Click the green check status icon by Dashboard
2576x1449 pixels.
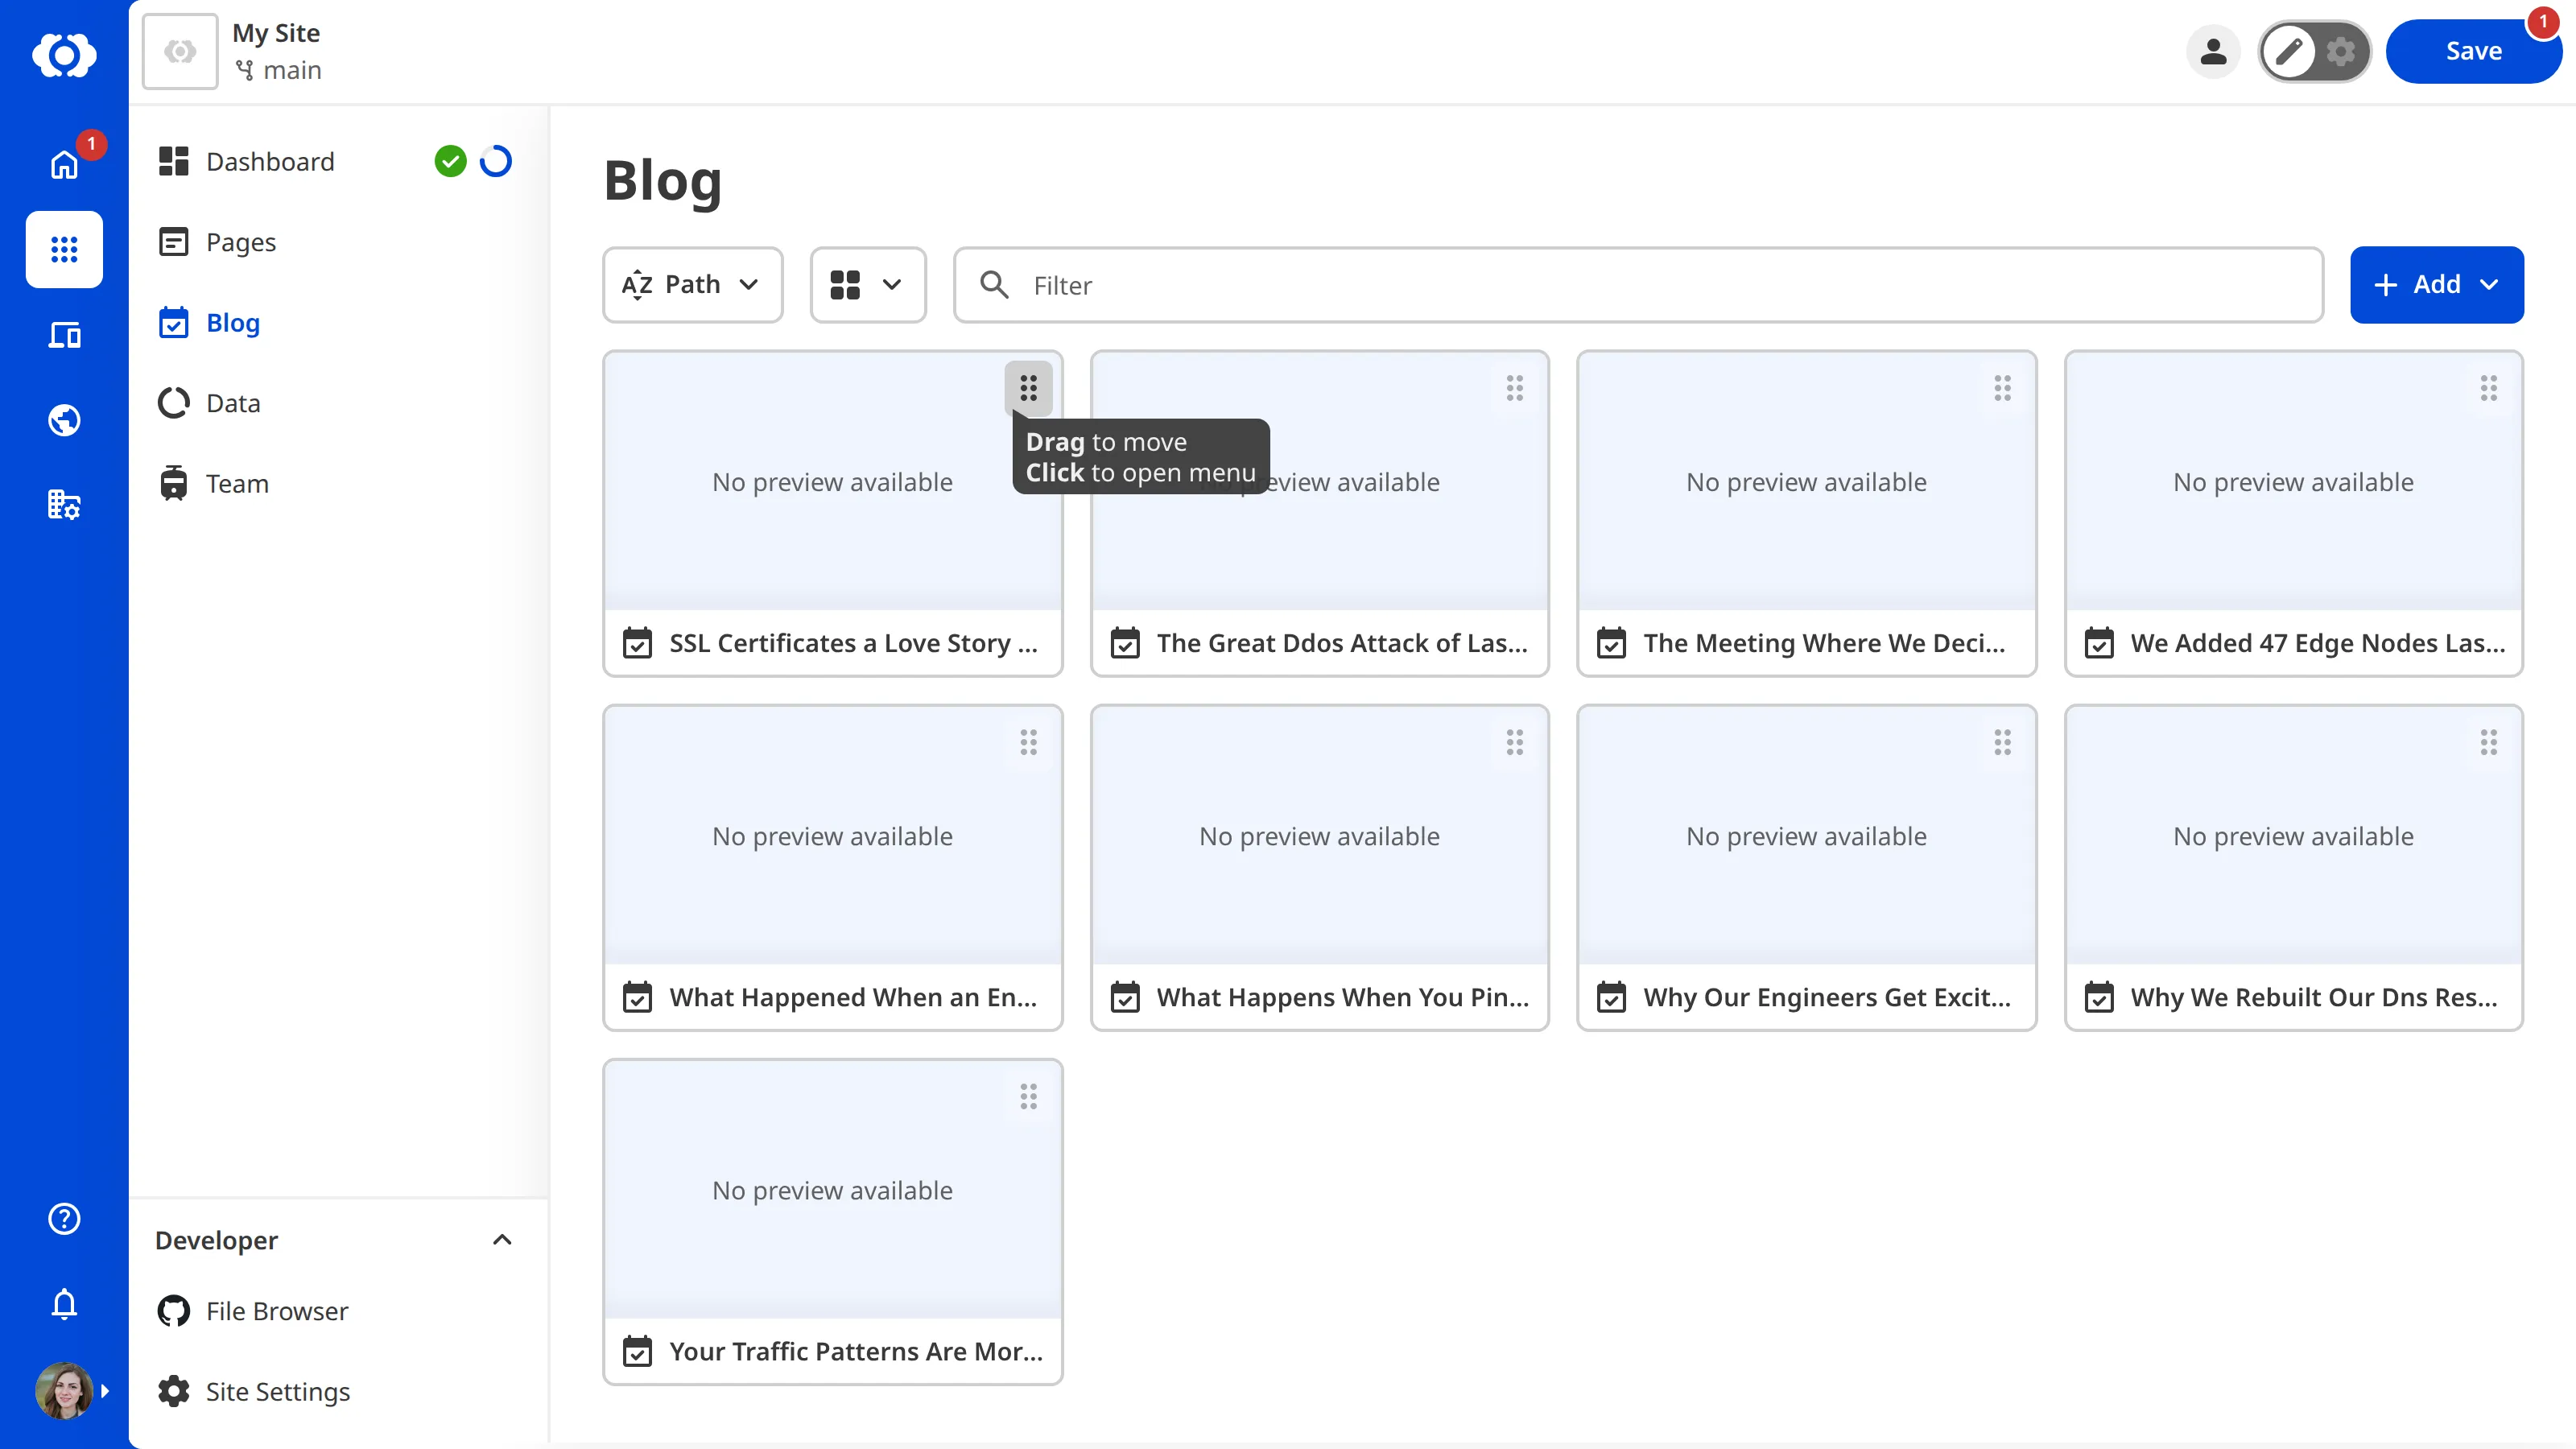click(450, 161)
